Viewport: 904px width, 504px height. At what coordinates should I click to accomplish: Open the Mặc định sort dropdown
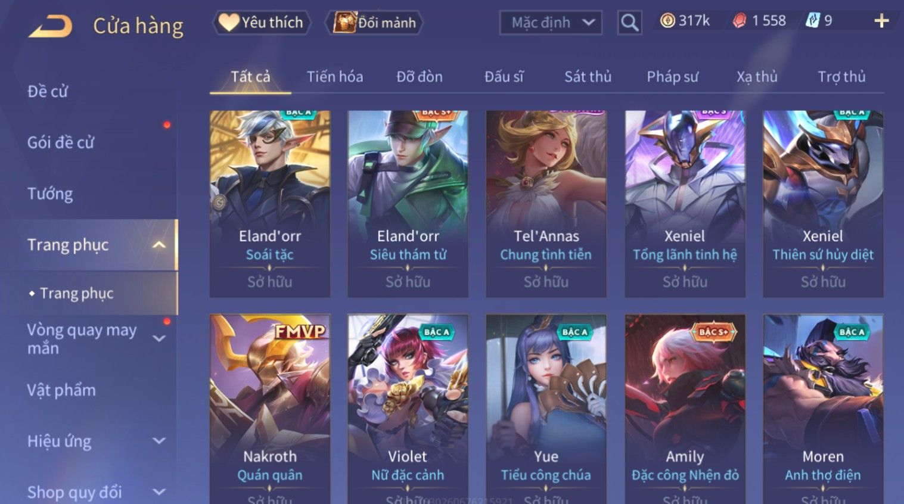(551, 23)
